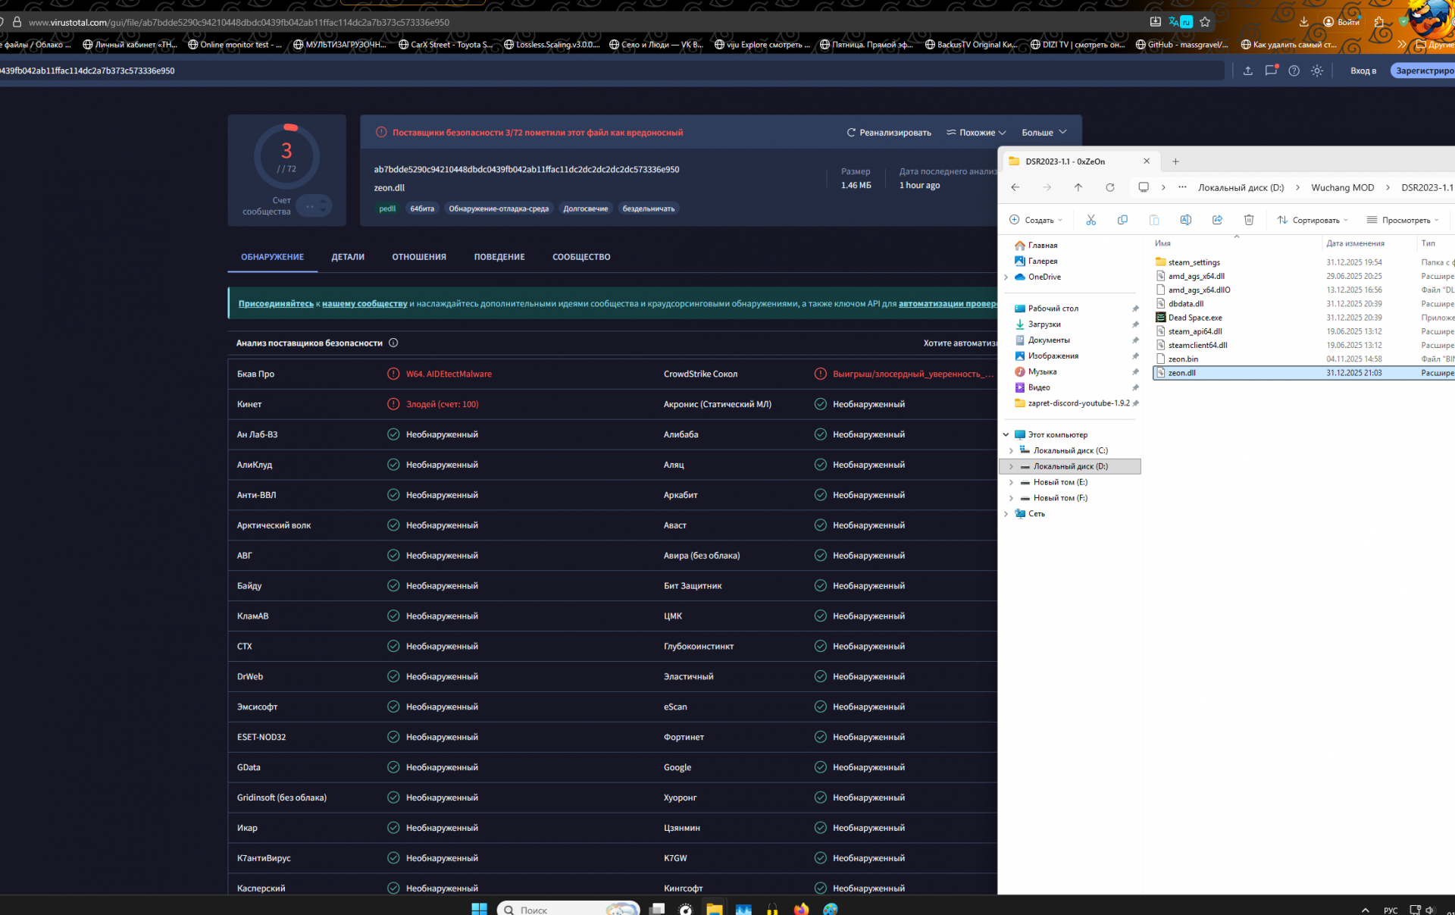Screen dimensions: 1455x915
Task: Open the ПОВЕДЕНИЕ tab
Action: pos(499,257)
